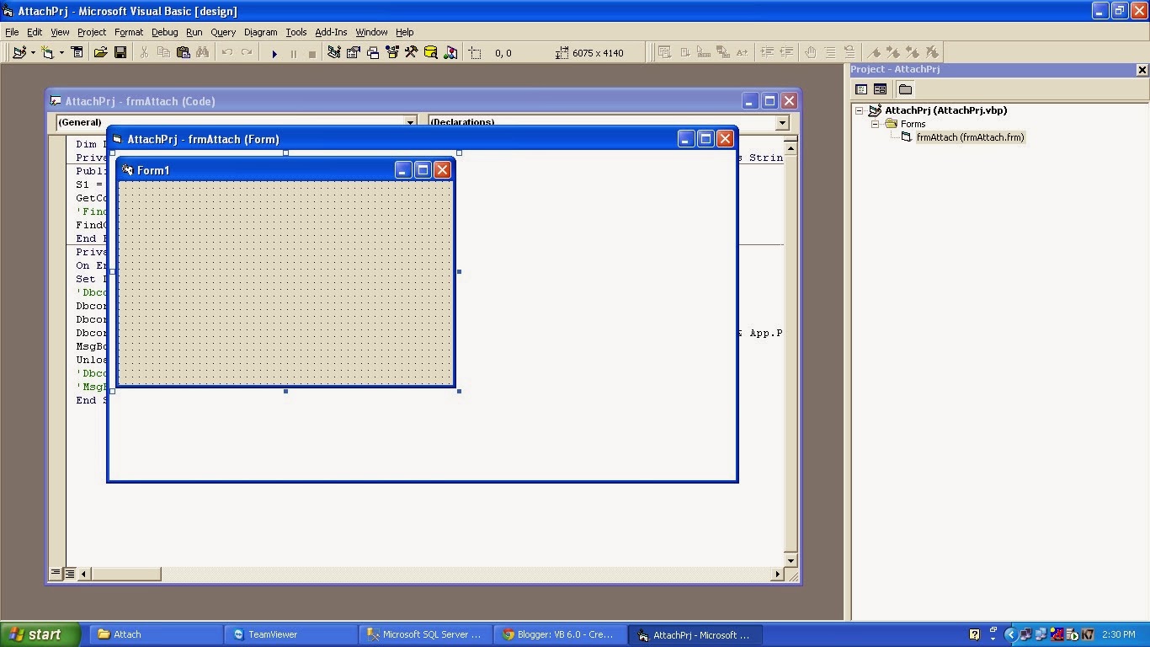This screenshot has width=1150, height=647.
Task: Click View Object icon in Project panel
Action: pyautogui.click(x=880, y=89)
